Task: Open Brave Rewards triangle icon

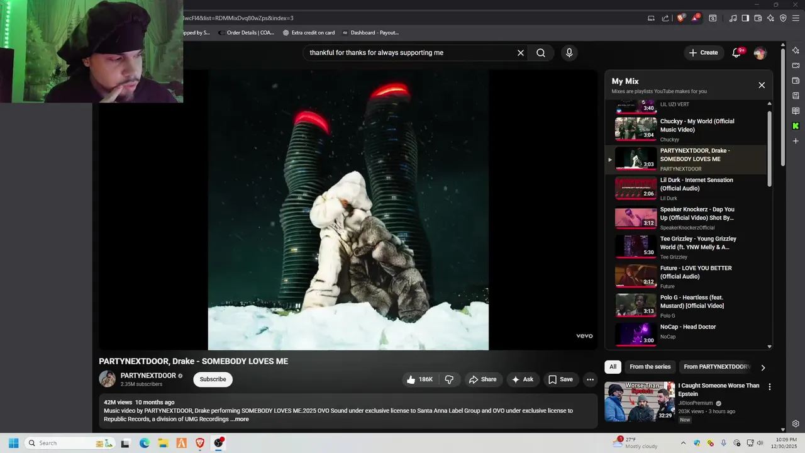Action: pos(696,18)
